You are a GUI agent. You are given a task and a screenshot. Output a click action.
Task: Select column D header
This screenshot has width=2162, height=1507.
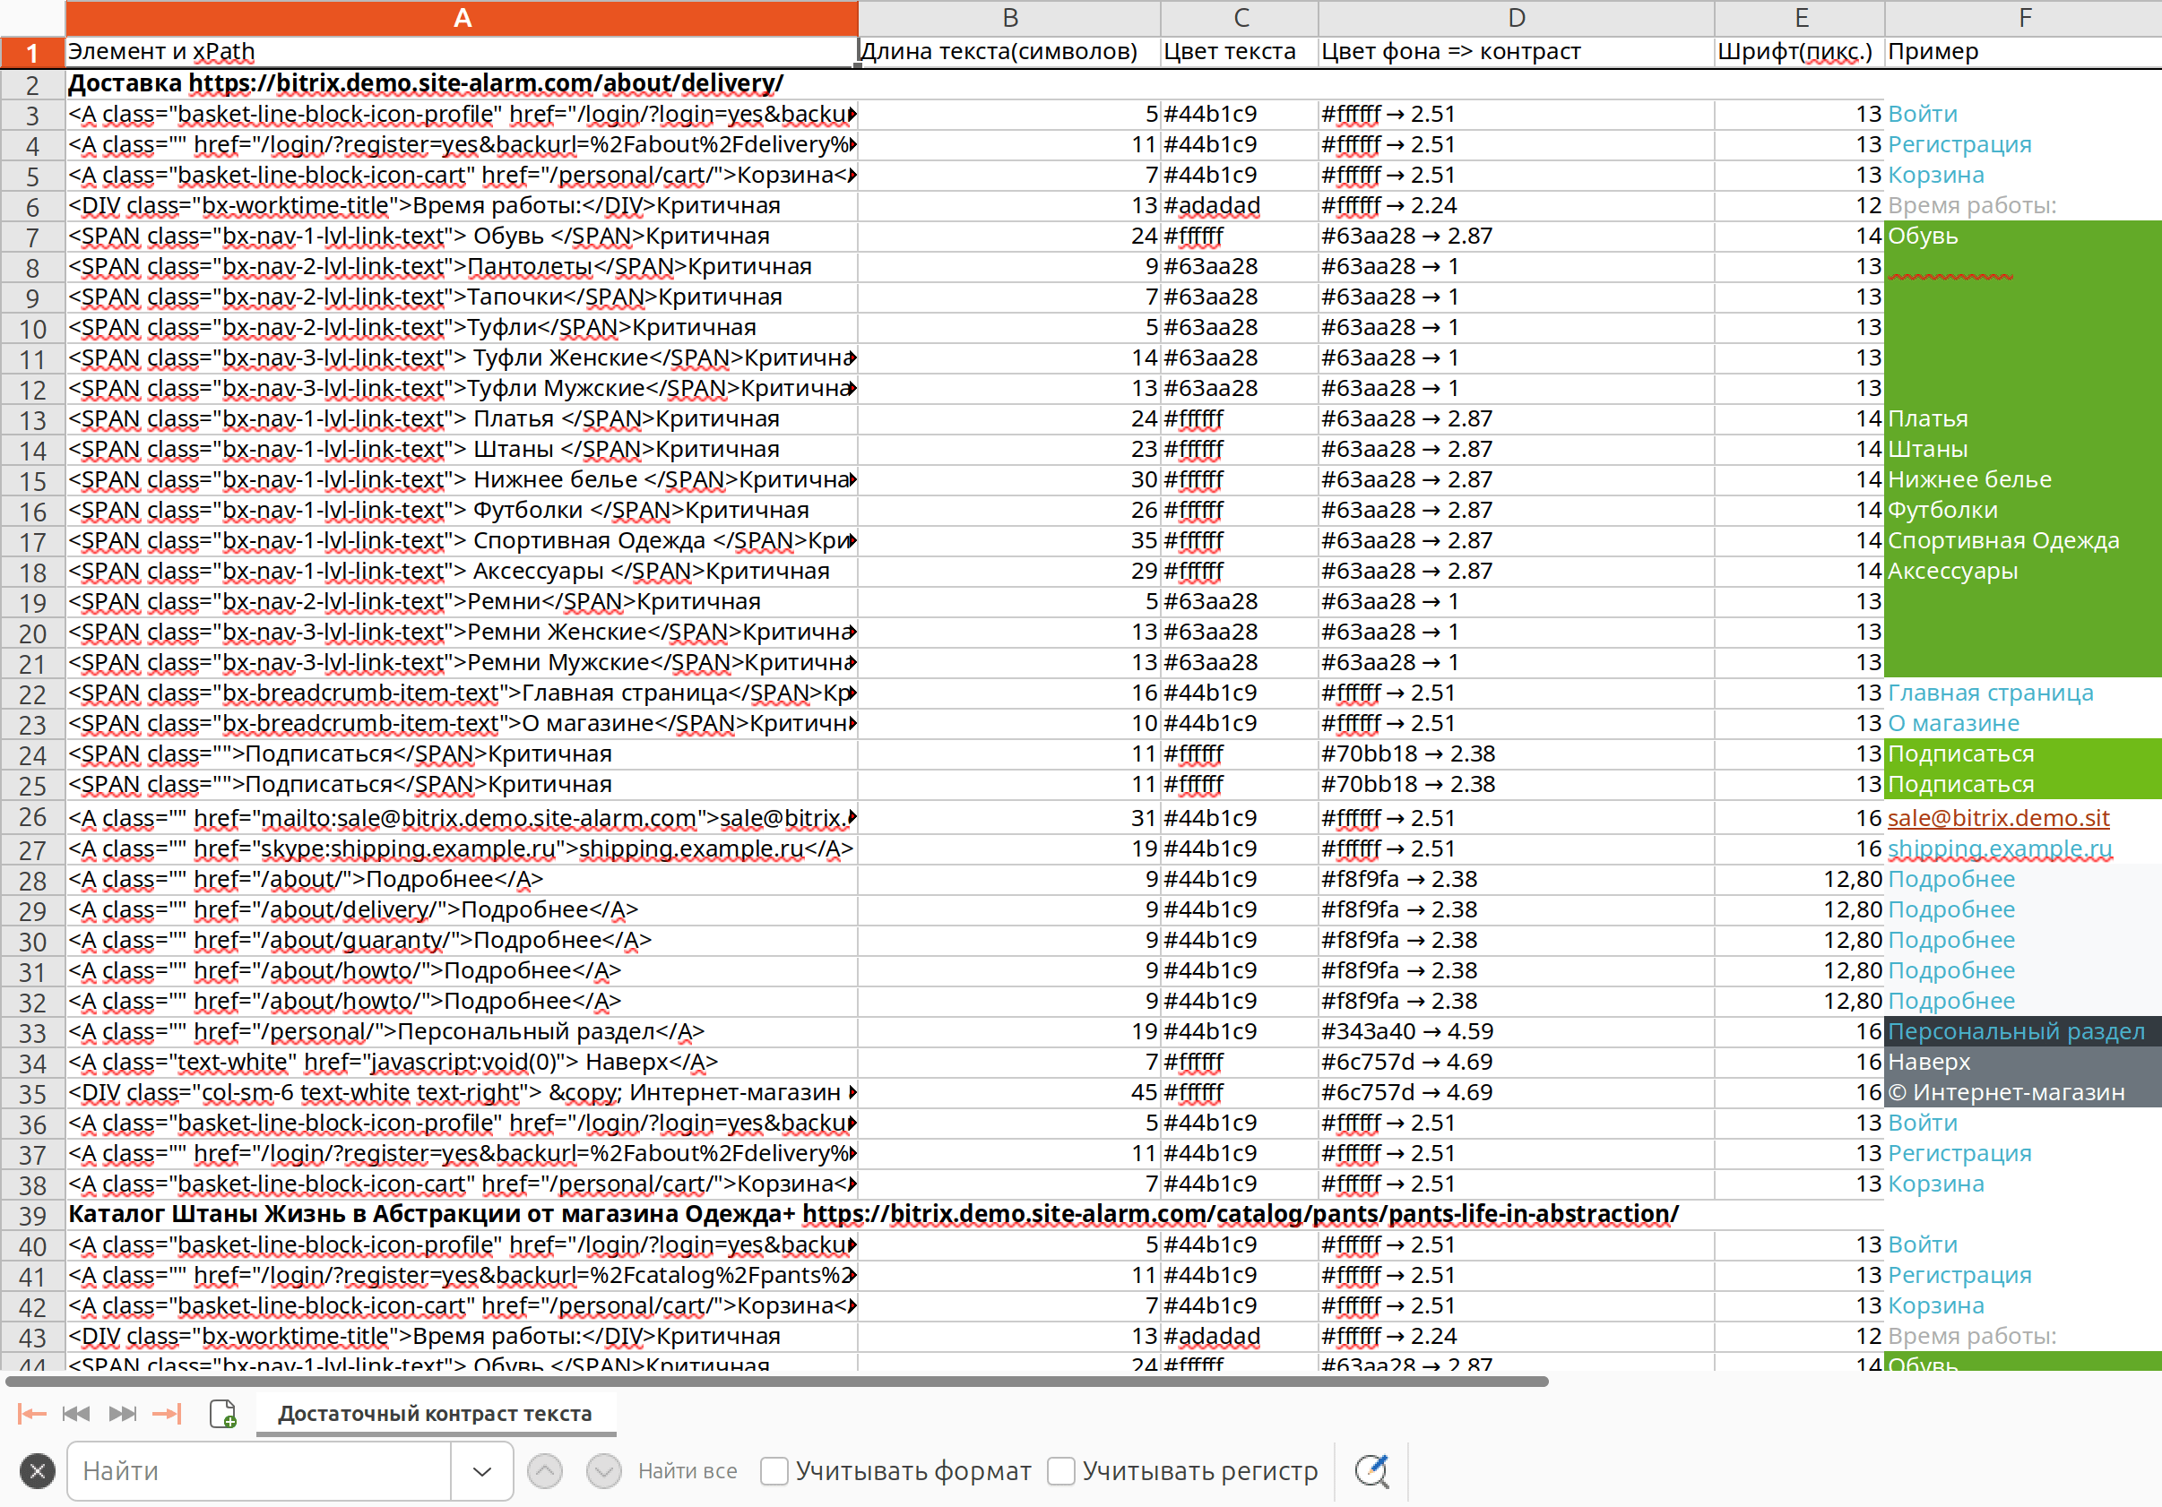(1516, 18)
